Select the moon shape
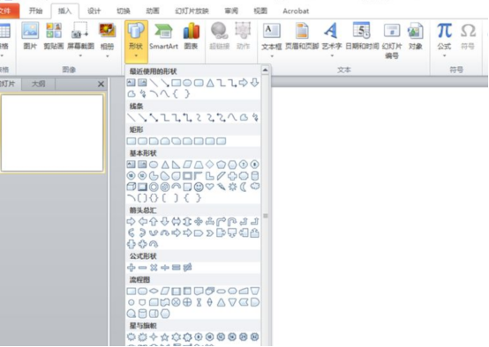Viewport: 489px width, 347px height. click(x=244, y=187)
